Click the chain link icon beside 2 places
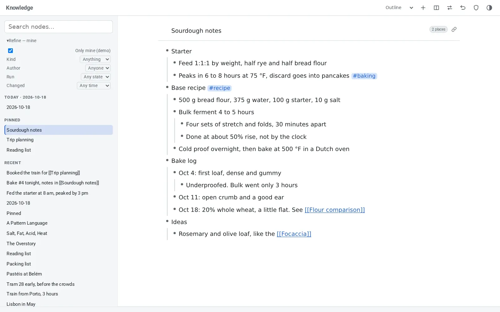 coord(454,29)
